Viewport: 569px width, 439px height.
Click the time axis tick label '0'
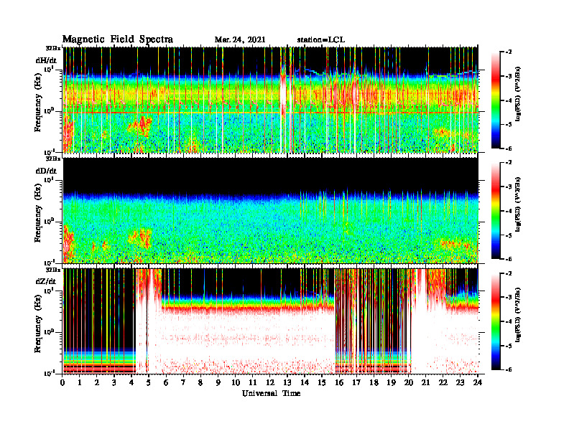pos(63,383)
